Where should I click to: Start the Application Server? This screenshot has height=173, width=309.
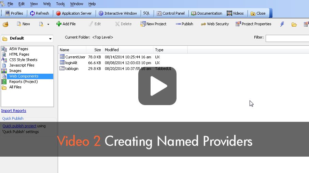pyautogui.click(x=74, y=13)
